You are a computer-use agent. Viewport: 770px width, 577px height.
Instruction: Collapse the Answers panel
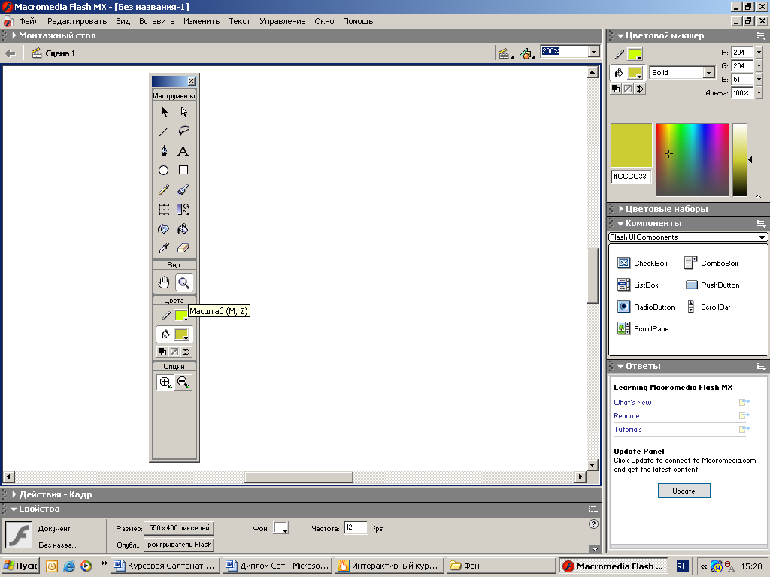[x=620, y=367]
